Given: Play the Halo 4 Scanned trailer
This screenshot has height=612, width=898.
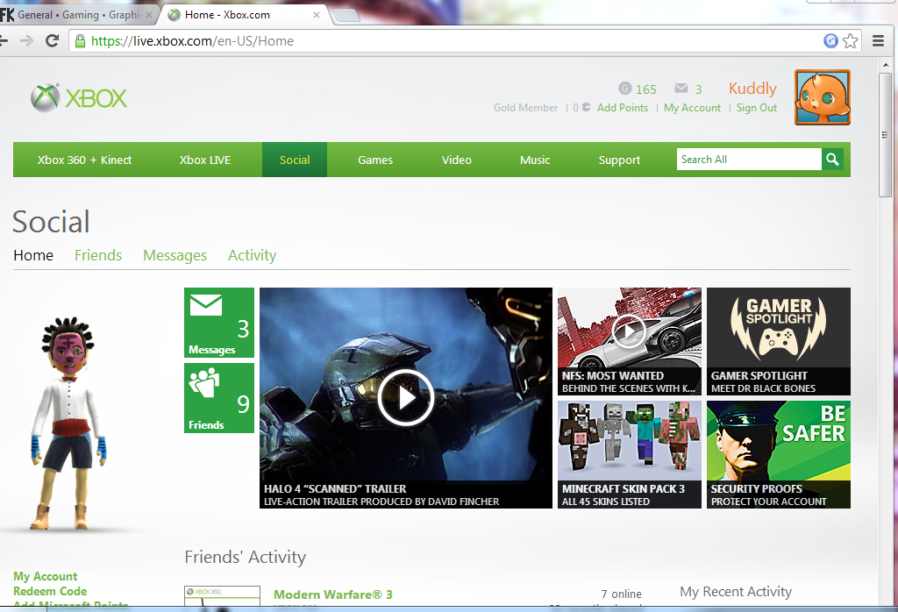Looking at the screenshot, I should pos(405,397).
